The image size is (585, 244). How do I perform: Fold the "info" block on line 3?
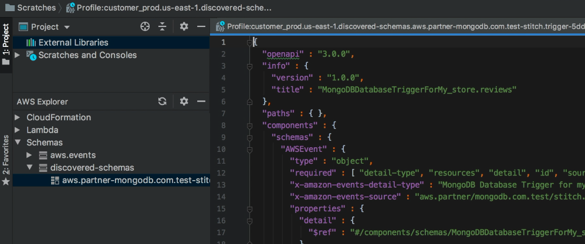coord(249,67)
